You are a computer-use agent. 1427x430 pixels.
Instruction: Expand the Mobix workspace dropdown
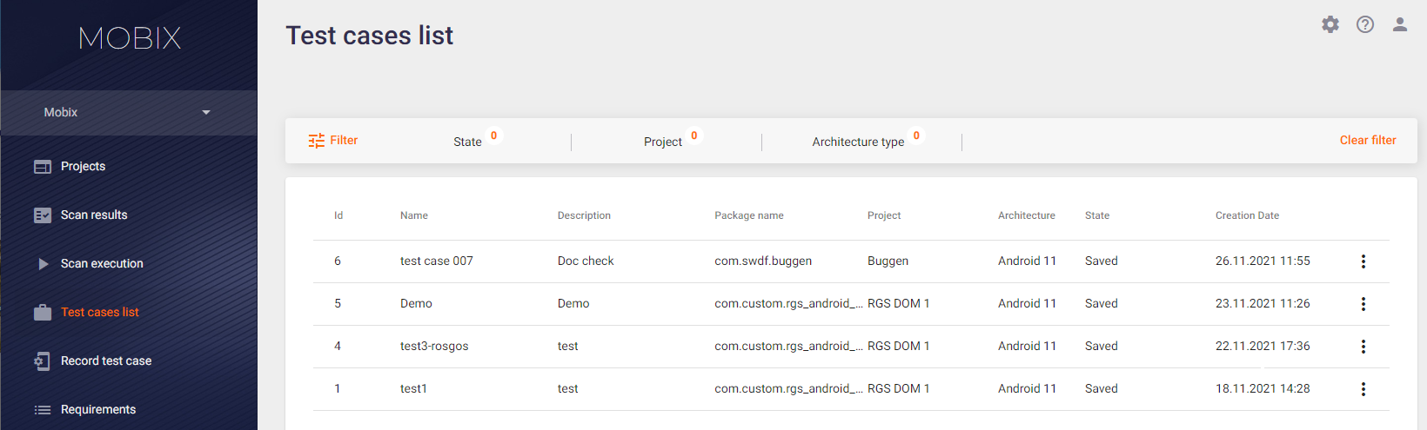click(129, 112)
